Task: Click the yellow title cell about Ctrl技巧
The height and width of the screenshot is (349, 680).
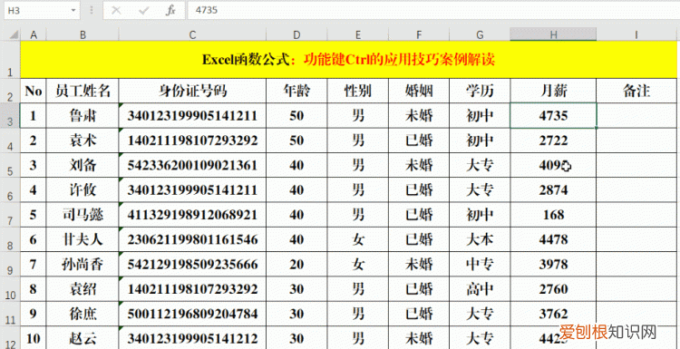Action: point(349,60)
